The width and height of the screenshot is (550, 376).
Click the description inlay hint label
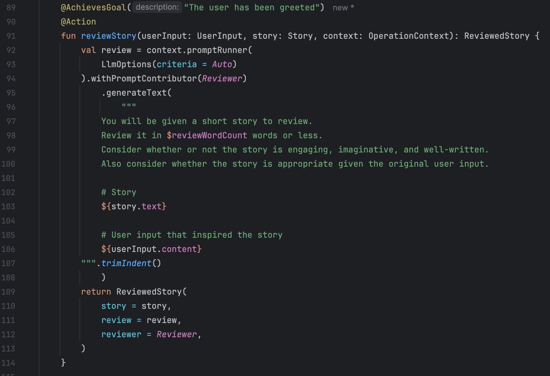(x=157, y=7)
